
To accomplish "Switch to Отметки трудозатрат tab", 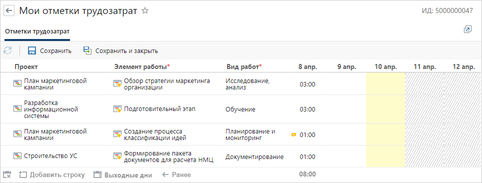I will 37,31.
